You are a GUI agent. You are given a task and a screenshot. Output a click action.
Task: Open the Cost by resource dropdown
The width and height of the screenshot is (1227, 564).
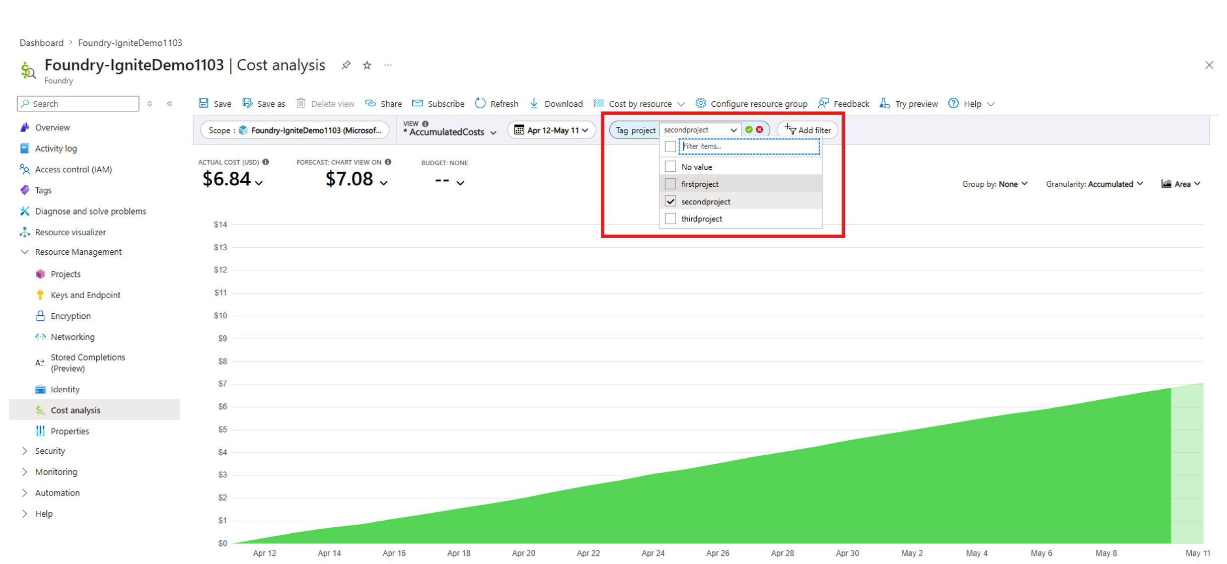639,104
